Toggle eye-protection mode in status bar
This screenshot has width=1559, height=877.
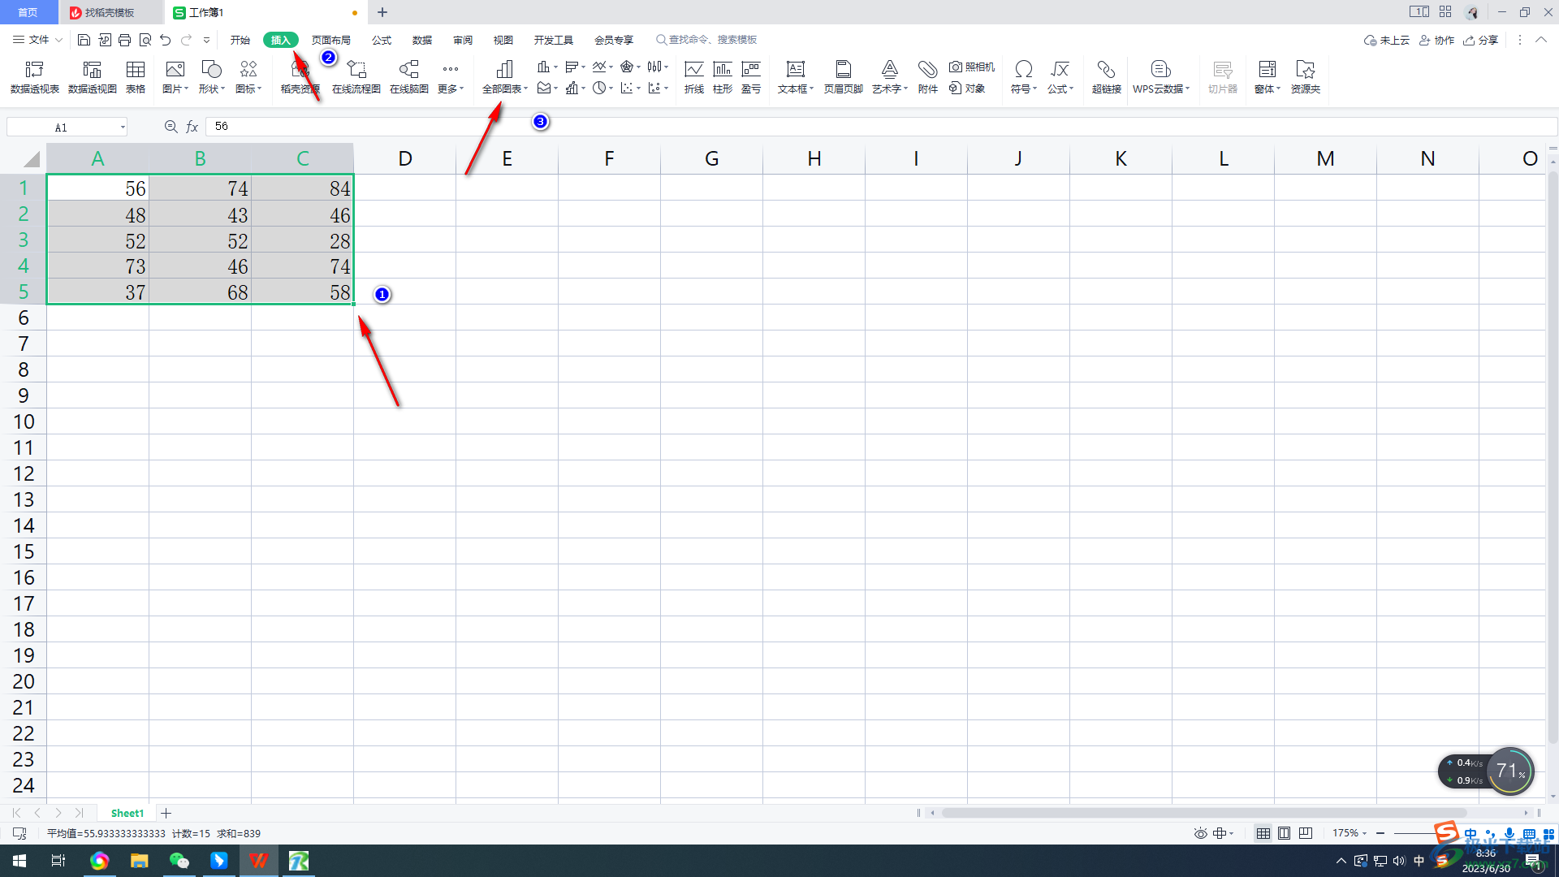click(x=1200, y=833)
